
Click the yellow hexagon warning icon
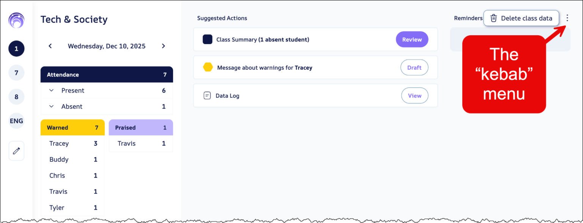click(x=208, y=68)
